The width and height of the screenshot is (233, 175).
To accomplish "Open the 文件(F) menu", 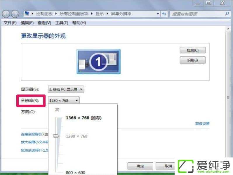I will point(10,23).
